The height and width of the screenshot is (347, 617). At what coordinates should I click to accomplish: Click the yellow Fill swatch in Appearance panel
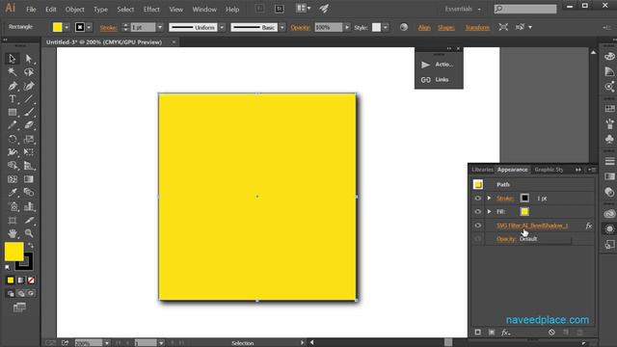click(x=524, y=212)
